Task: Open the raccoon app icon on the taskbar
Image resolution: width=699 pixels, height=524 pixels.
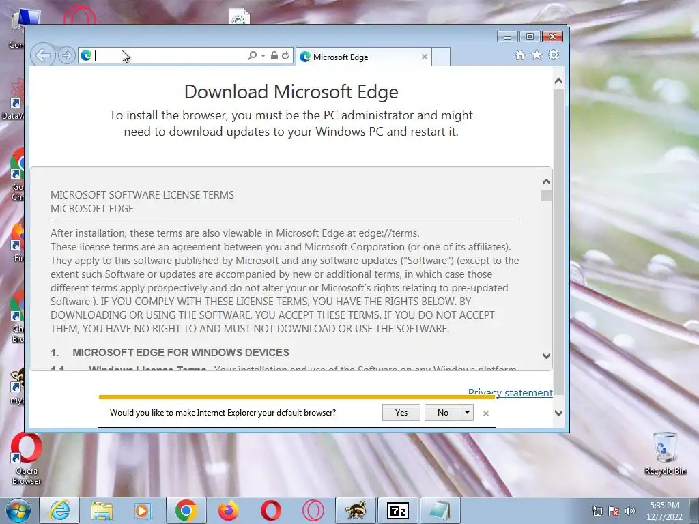Action: [x=355, y=510]
